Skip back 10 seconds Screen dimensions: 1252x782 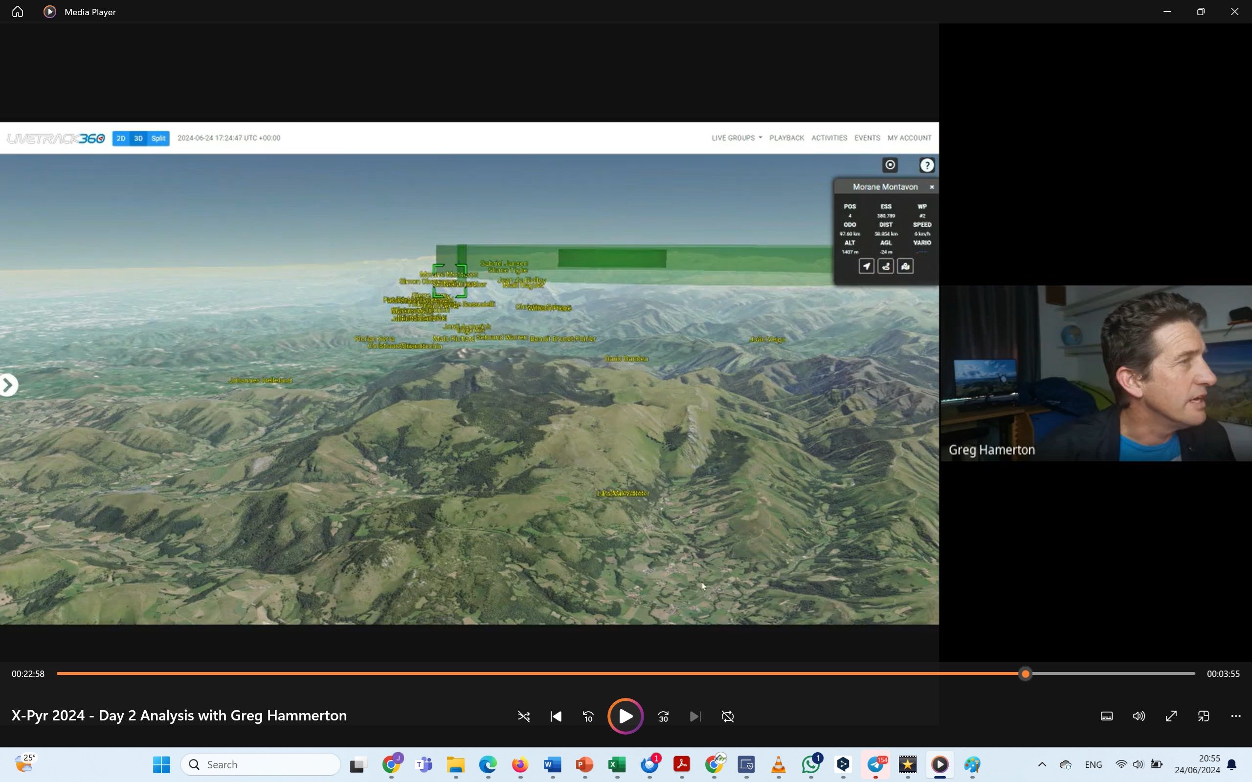click(588, 717)
